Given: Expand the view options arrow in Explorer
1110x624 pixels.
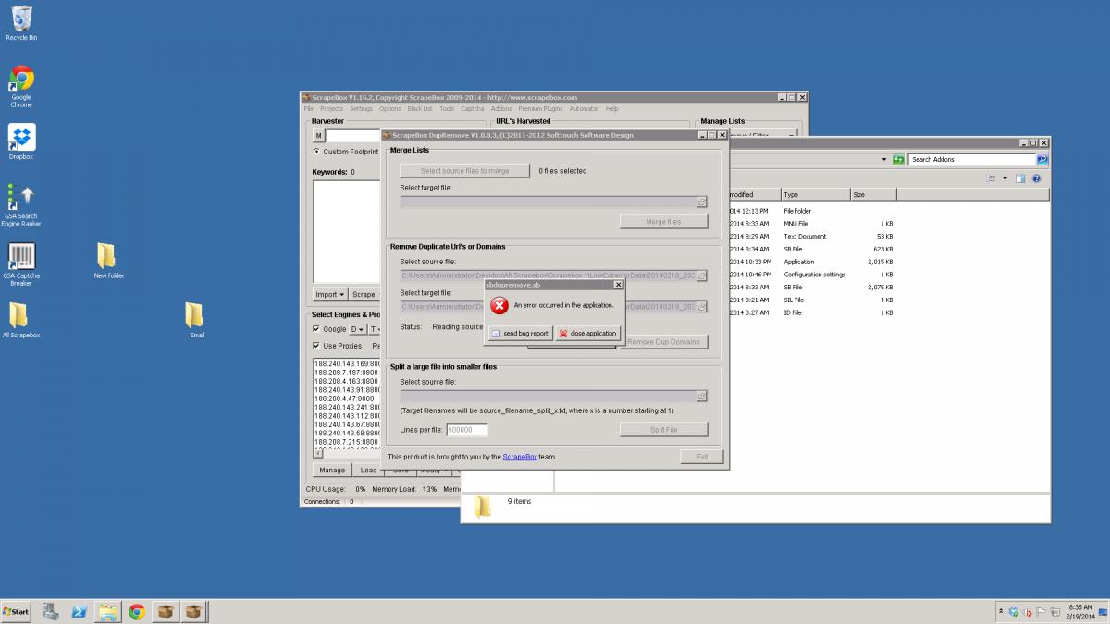Looking at the screenshot, I should (1005, 178).
